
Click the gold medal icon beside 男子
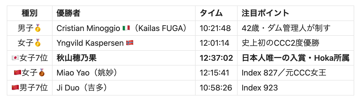tap(38, 28)
